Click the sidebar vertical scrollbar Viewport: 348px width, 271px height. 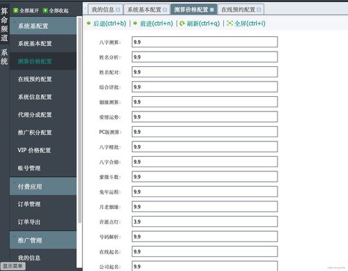point(80,121)
